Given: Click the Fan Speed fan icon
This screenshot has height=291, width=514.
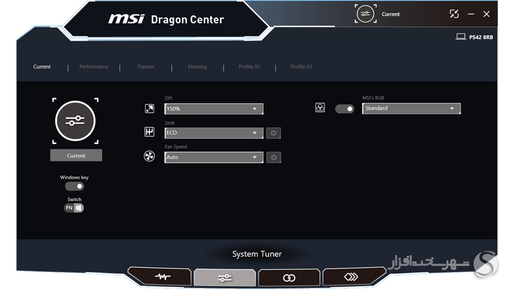Looking at the screenshot, I should (x=149, y=156).
